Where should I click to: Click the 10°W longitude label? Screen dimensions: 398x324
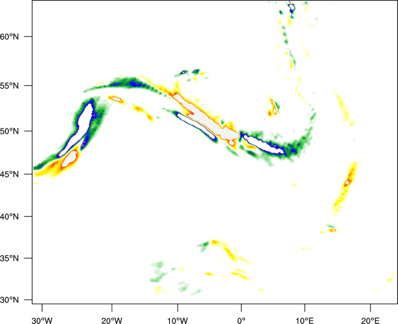(178, 321)
